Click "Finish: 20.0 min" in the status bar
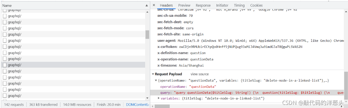348x108 pixels. (x=109, y=105)
